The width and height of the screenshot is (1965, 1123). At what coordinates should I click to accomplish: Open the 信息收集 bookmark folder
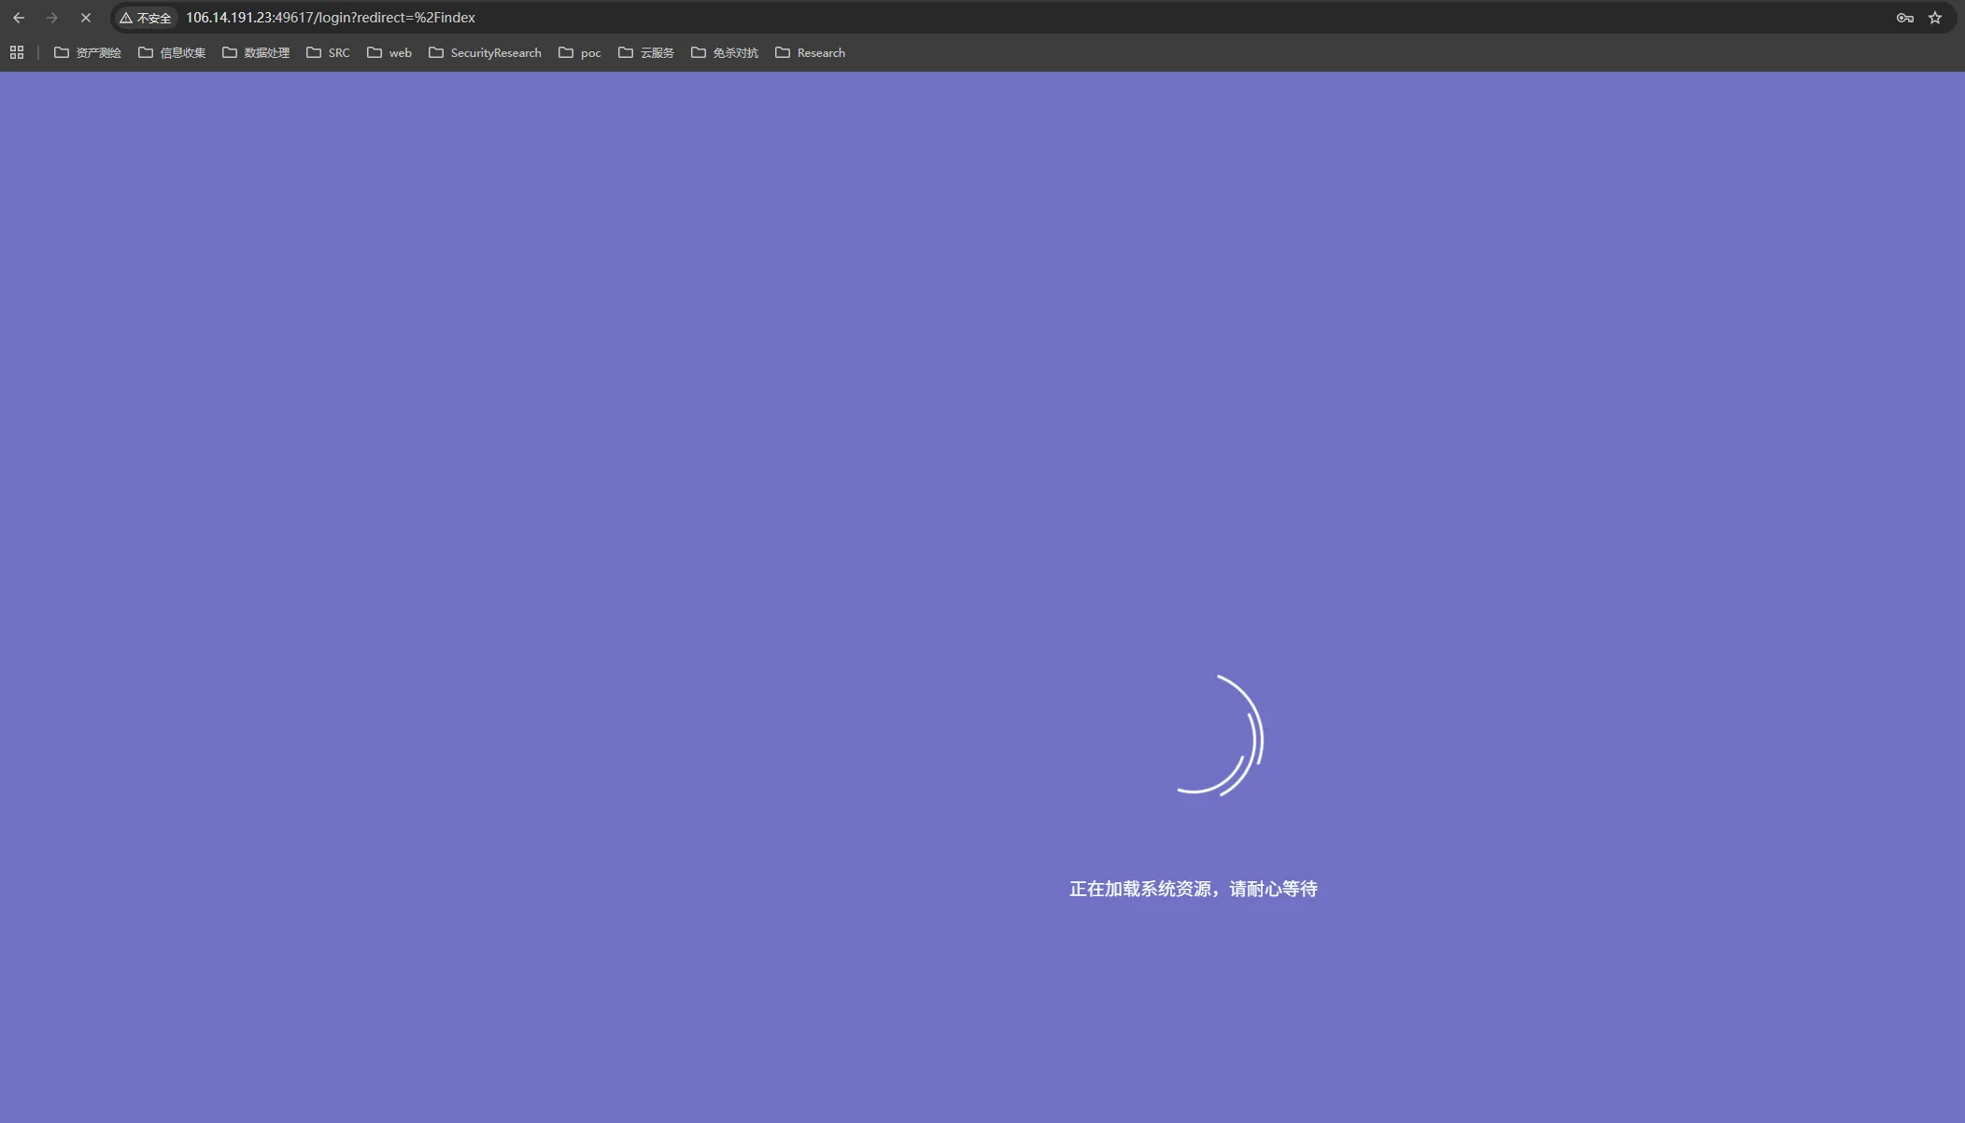point(172,53)
